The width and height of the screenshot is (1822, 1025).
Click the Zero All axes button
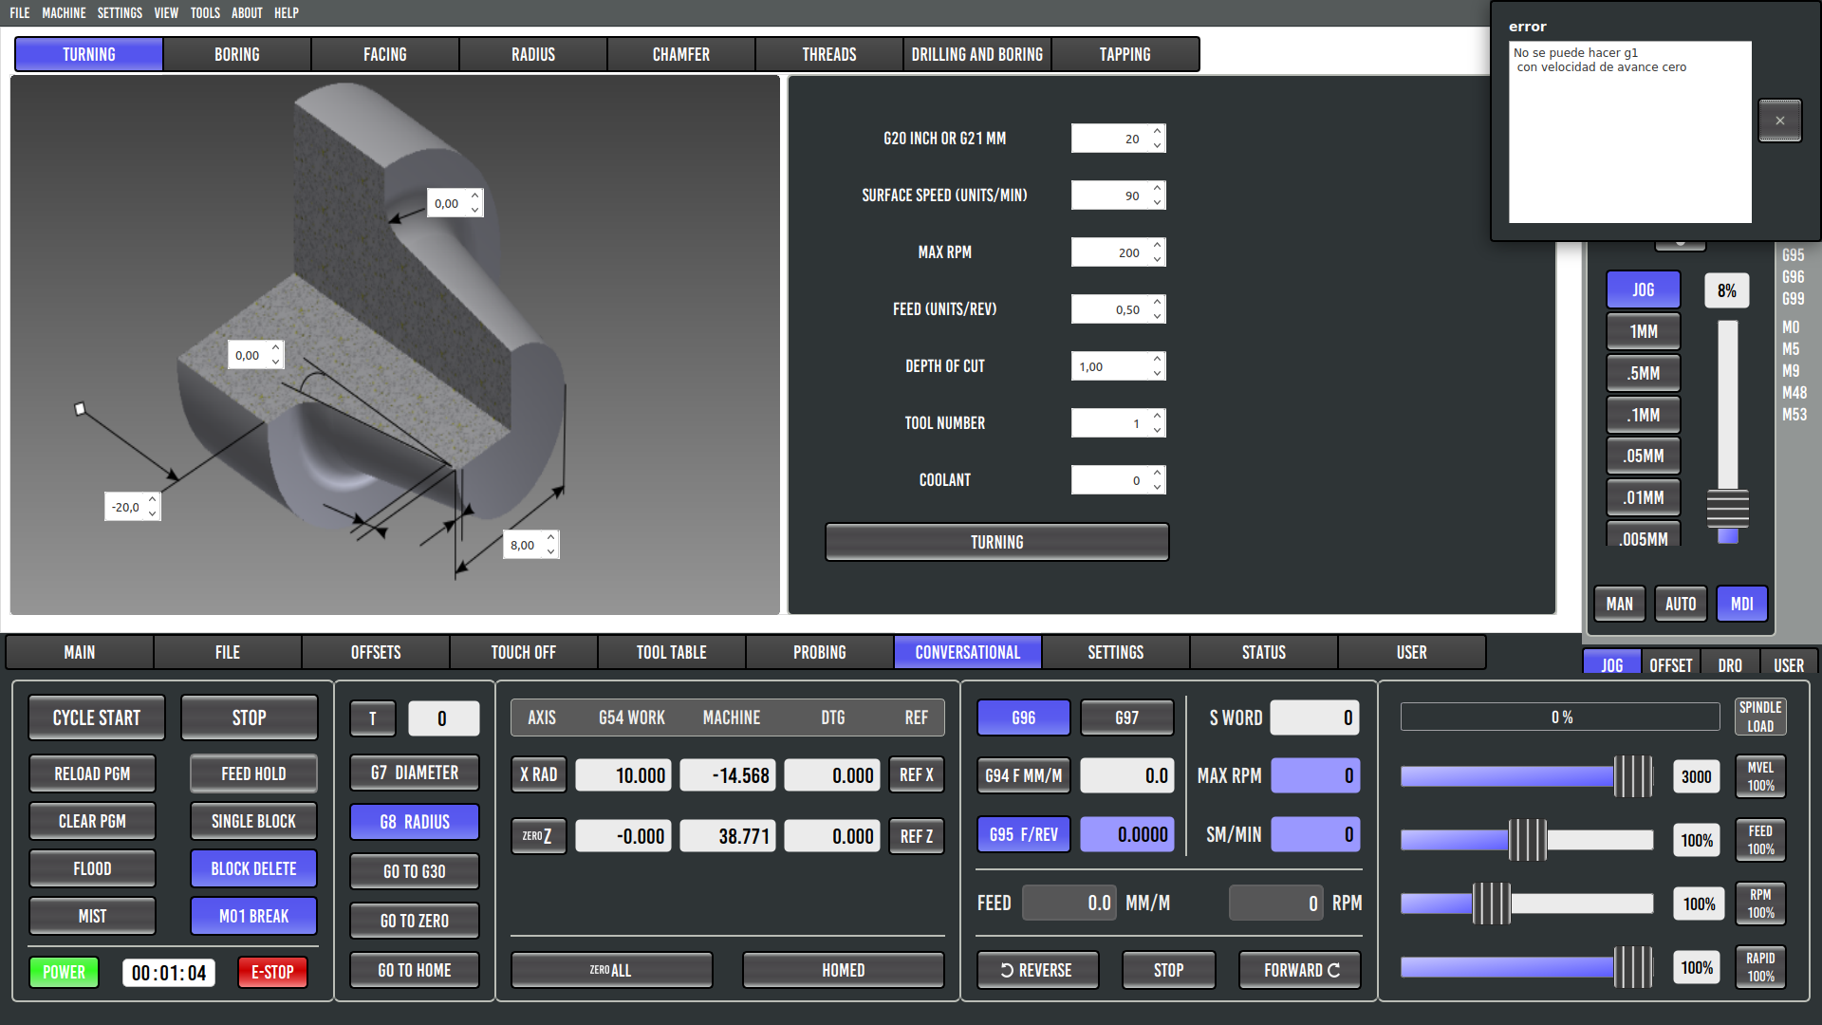(611, 970)
